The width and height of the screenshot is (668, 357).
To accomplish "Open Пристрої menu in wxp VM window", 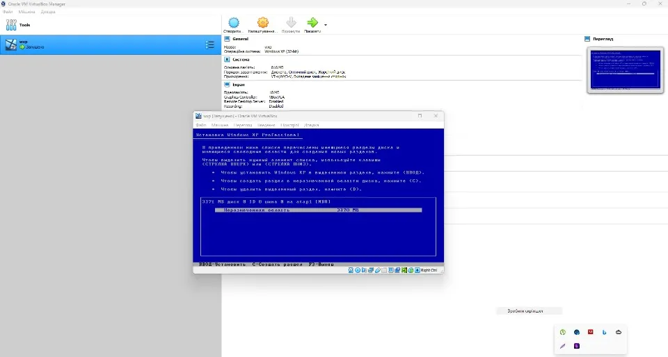I will [x=289, y=125].
